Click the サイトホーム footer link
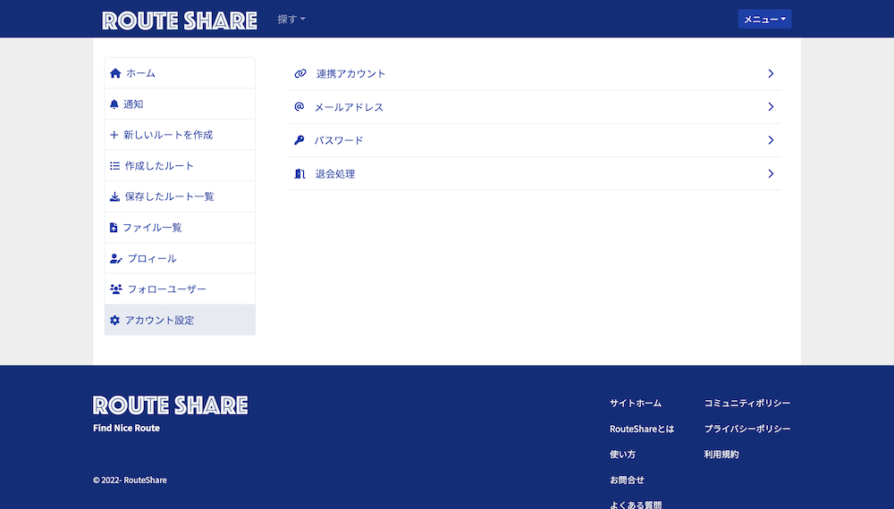This screenshot has height=509, width=894. (x=636, y=403)
